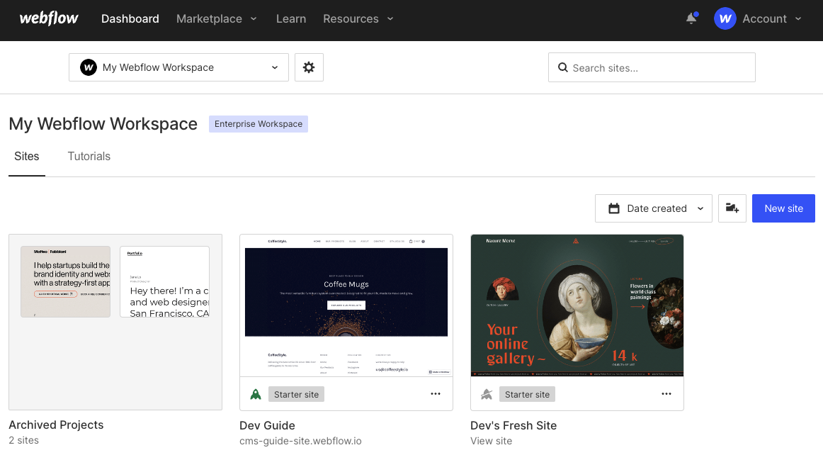Screen dimensions: 823x455
Task: Focus the Search sites field
Action: coord(652,67)
